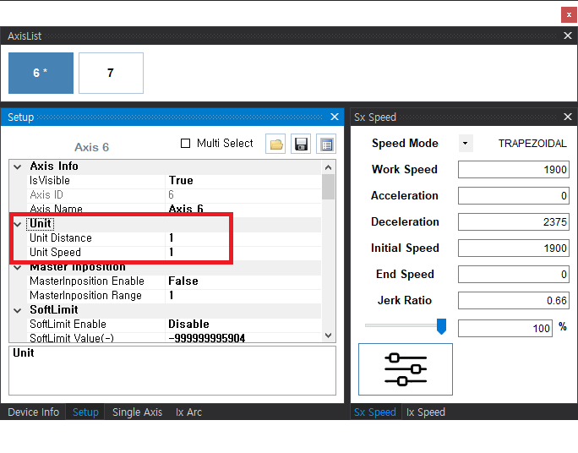Close the Setup panel
Viewport: 578px width, 453px height.
[x=335, y=117]
